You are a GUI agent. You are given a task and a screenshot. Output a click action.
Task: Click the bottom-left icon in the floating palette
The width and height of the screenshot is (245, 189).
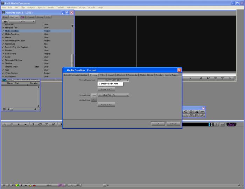pos(185,115)
